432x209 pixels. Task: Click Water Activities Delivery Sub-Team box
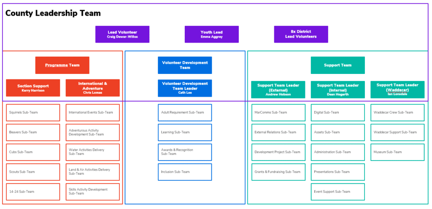[x=92, y=152]
